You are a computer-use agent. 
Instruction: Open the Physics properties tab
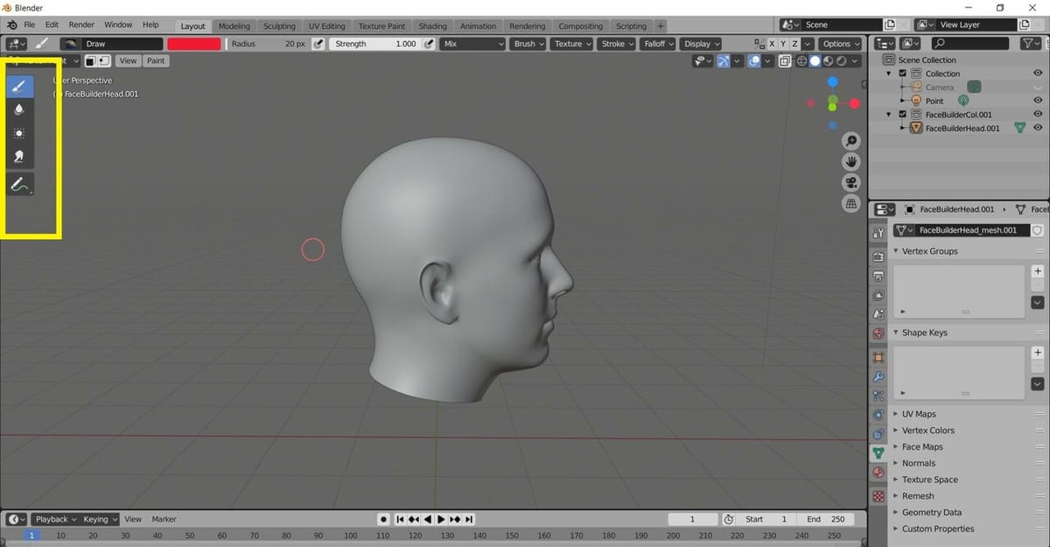(x=878, y=415)
